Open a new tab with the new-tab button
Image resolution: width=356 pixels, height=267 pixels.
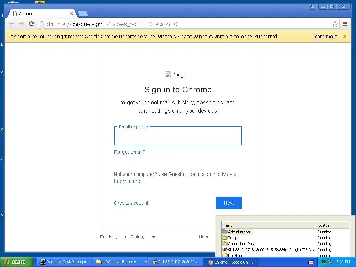tap(83, 14)
